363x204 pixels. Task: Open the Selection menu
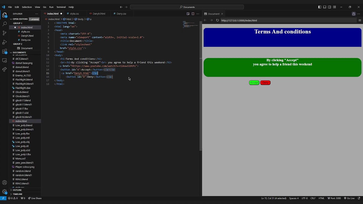[x=27, y=7]
